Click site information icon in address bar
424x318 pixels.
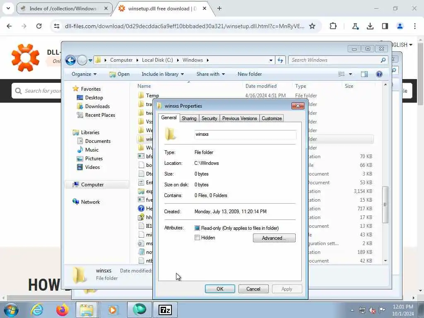[x=56, y=26]
